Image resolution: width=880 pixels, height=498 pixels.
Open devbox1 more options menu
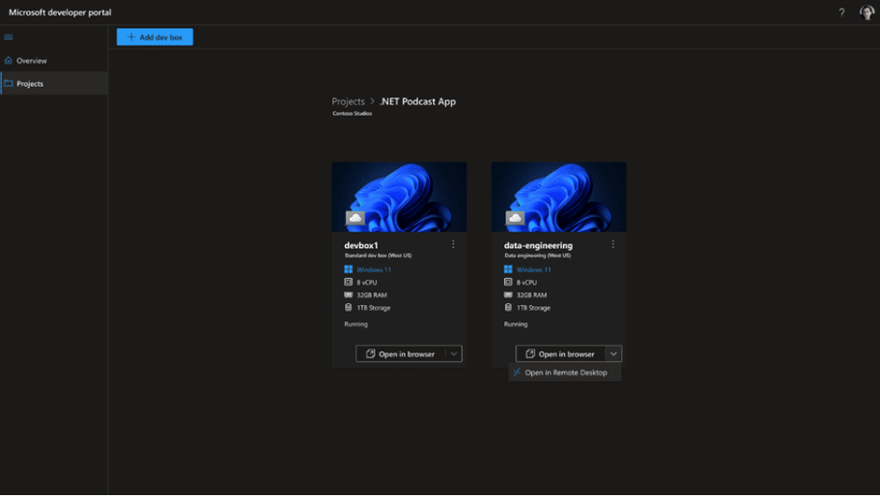453,244
